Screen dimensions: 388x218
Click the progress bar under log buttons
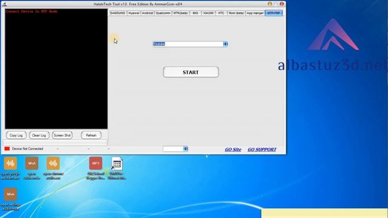tap(55, 142)
